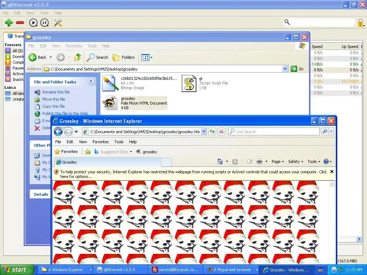
Task: Expand the IE address bar dropdown
Action: pyautogui.click(x=204, y=132)
